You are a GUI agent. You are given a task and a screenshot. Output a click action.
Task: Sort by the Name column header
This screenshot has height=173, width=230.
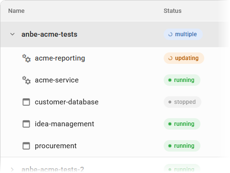(16, 11)
